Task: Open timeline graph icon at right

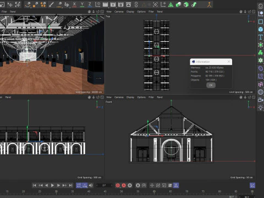Action: (252, 185)
